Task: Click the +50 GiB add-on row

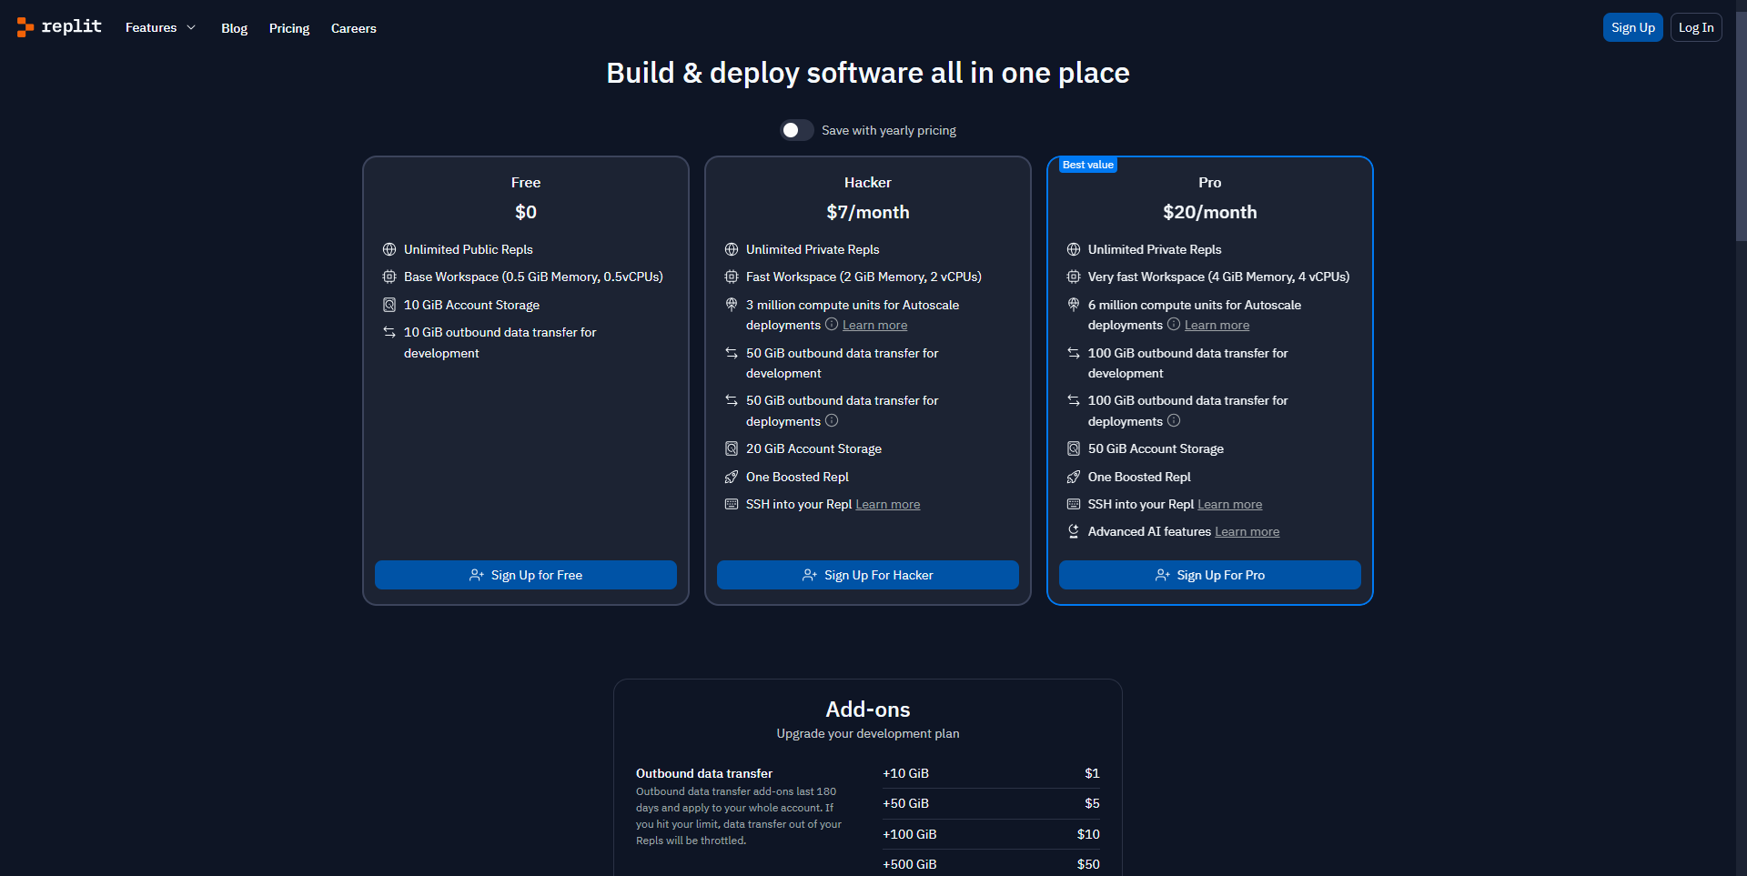Action: click(x=991, y=803)
